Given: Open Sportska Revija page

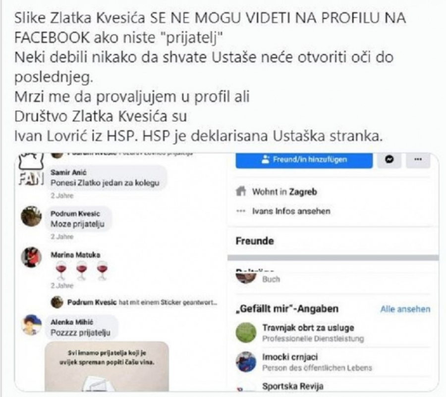Looking at the screenshot, I should [x=293, y=387].
